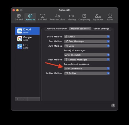Open the Sent Mailbox dropdown
Viewport: 129px width, 125px height.
pos(87,41)
